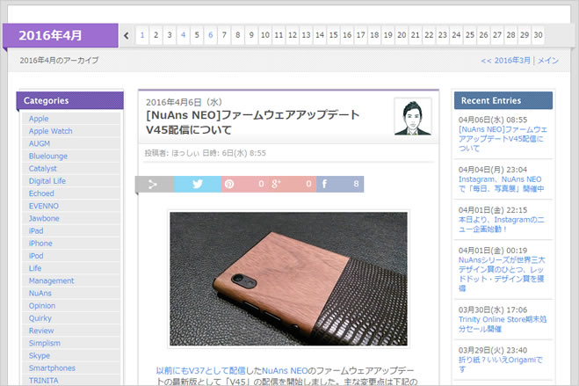The height and width of the screenshot is (386, 579).
Task: Open recent entry about Red Dot Design Award
Action: pyautogui.click(x=502, y=274)
